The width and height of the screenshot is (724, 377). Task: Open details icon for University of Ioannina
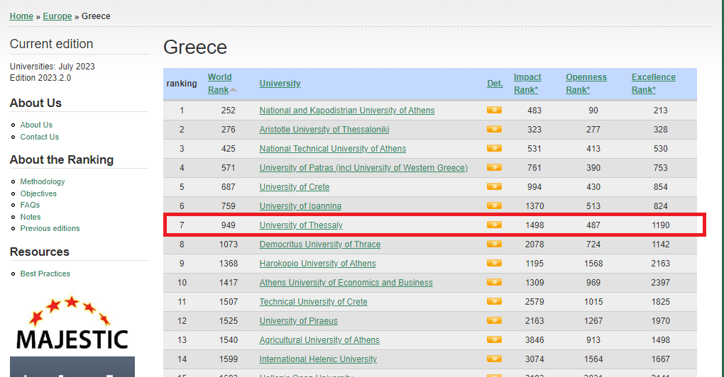tap(494, 206)
